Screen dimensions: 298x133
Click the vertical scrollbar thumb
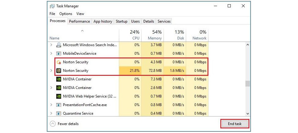(248, 83)
